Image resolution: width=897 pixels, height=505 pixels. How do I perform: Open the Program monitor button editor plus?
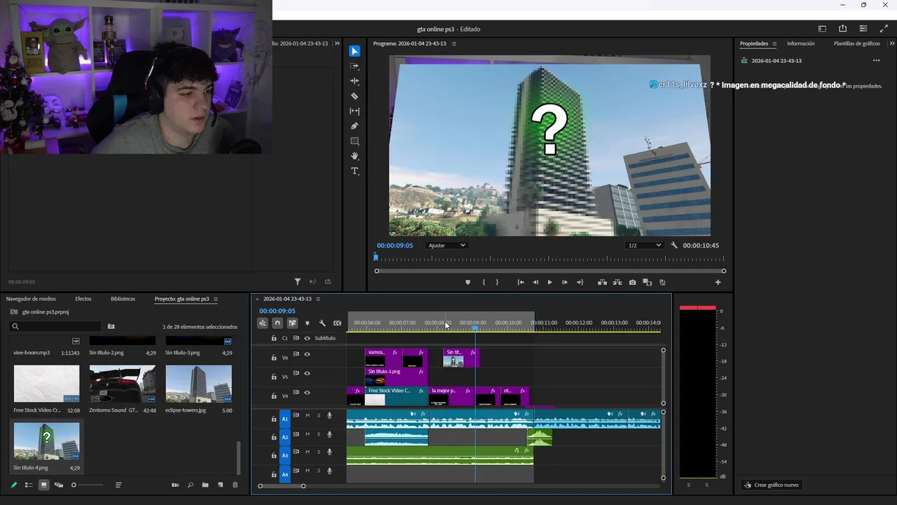(x=718, y=283)
